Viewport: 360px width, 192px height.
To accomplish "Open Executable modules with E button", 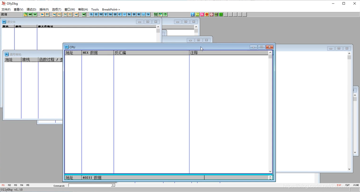I will coord(96,14).
